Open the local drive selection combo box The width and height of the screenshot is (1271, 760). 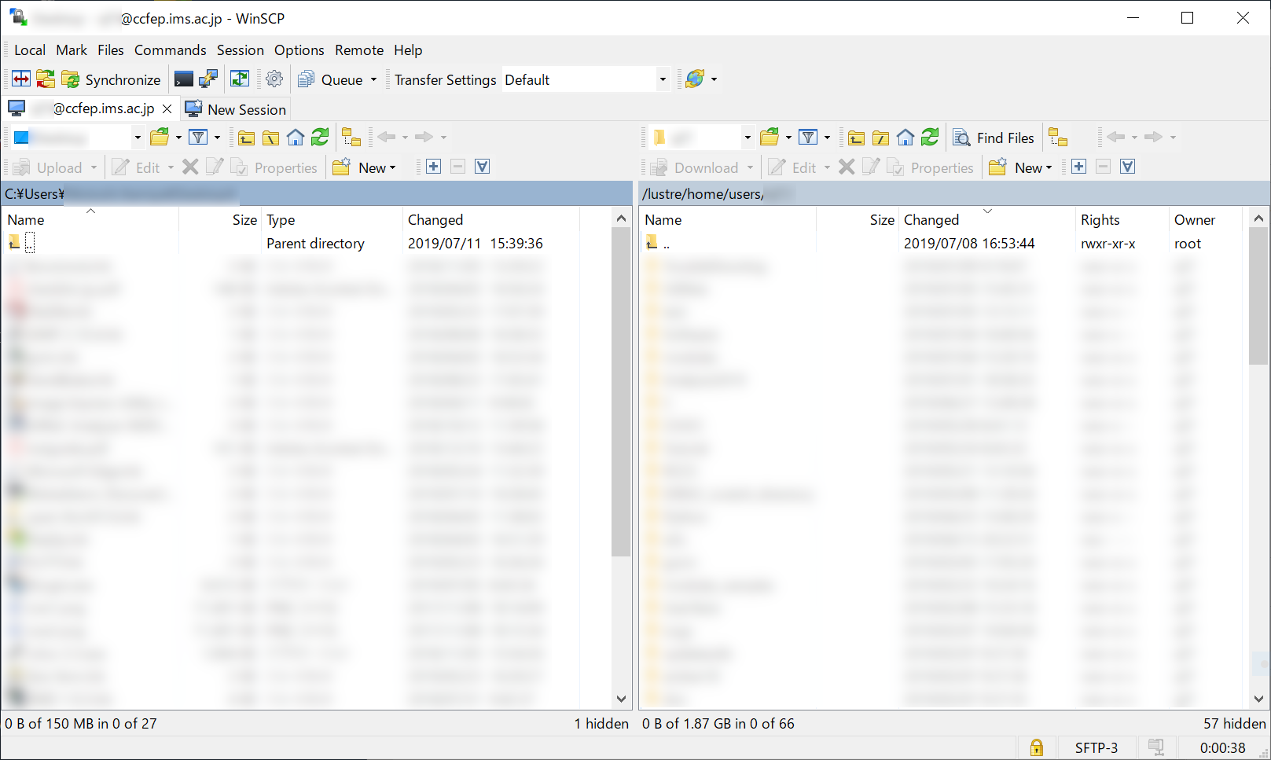pyautogui.click(x=78, y=138)
